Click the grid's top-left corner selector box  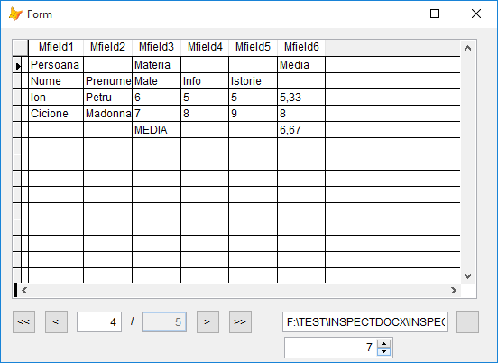[21, 48]
